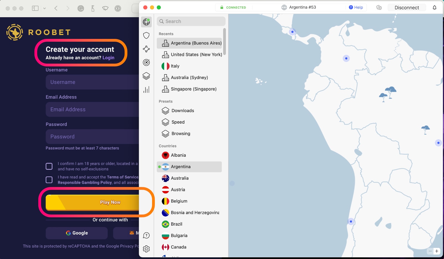The image size is (444, 259).
Task: Click the Disconnect button
Action: 407,8
